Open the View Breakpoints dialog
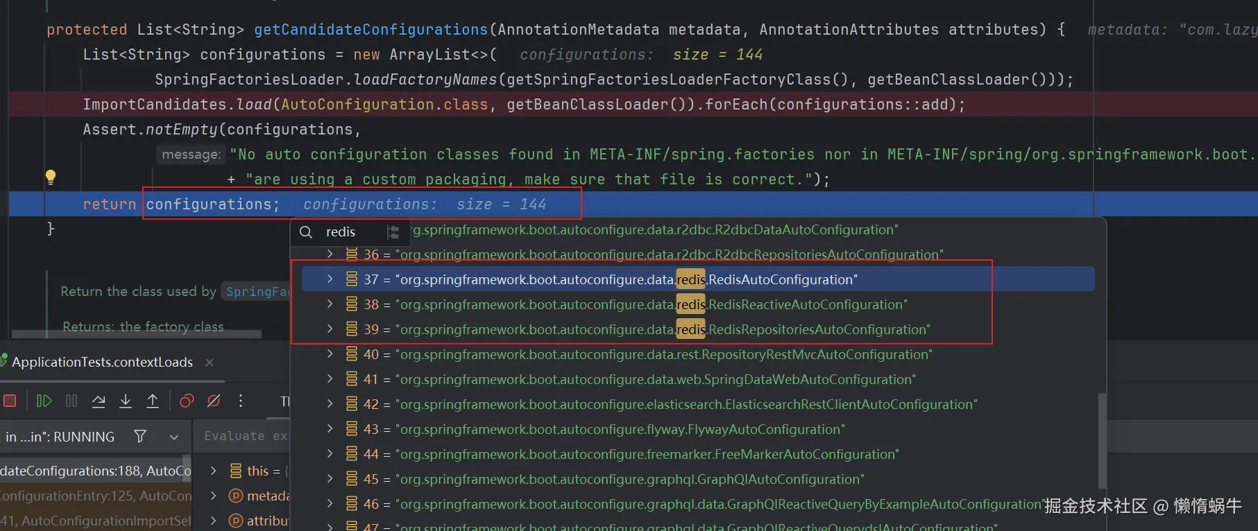Screen dimensions: 1258x531 pyautogui.click(x=187, y=401)
